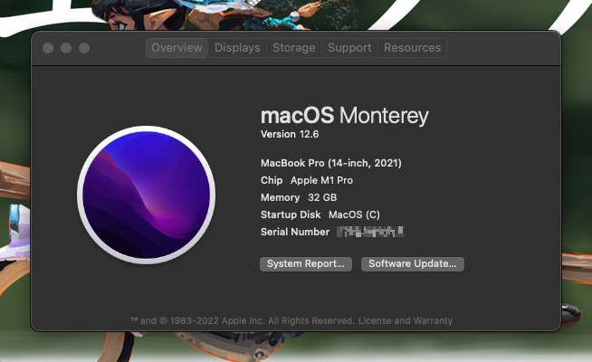Screen dimensions: 592x362
Task: Open the Storage tab
Action: tap(293, 48)
